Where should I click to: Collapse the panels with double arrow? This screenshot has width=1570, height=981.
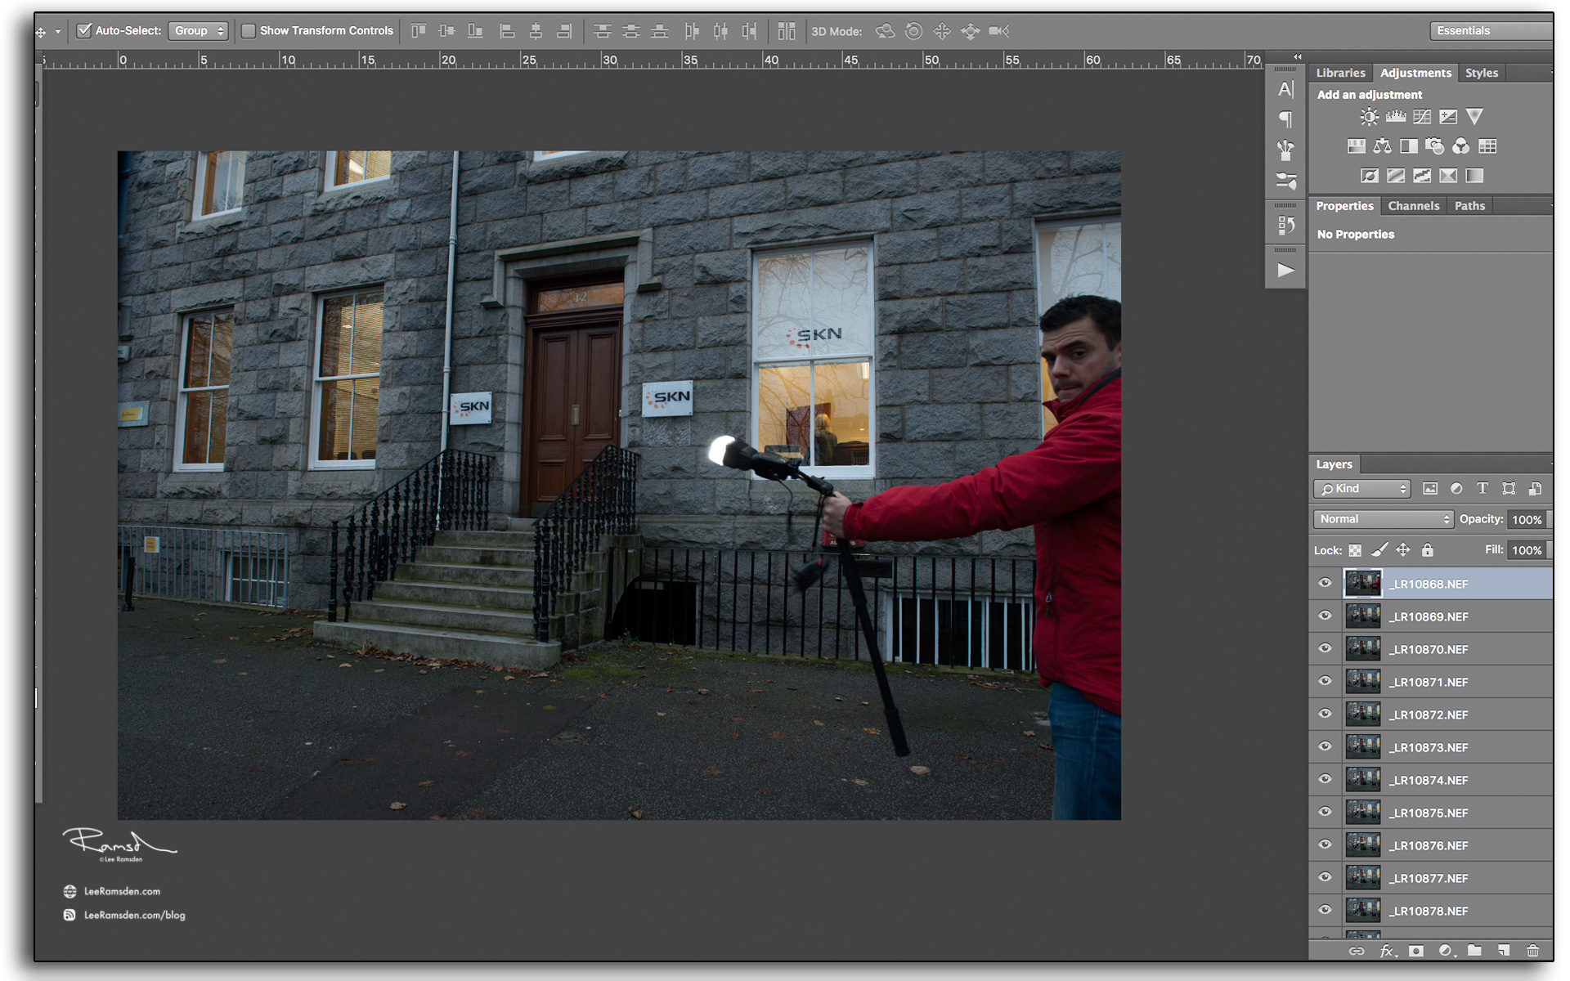point(1298,56)
